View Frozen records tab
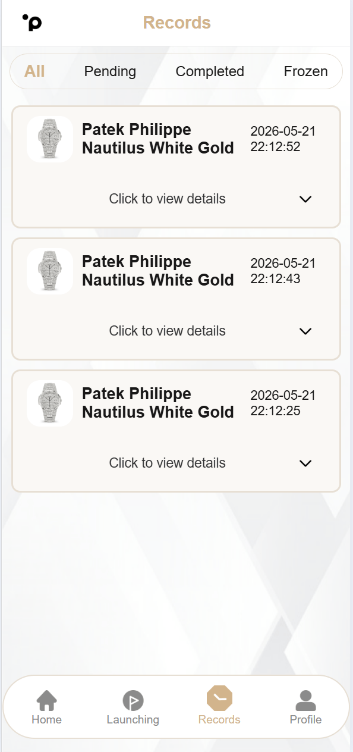Screen dimensions: 353x752 point(305,71)
